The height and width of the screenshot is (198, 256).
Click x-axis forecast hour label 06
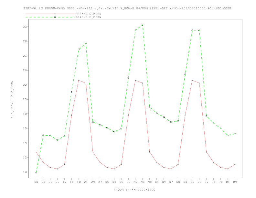tap(50, 182)
